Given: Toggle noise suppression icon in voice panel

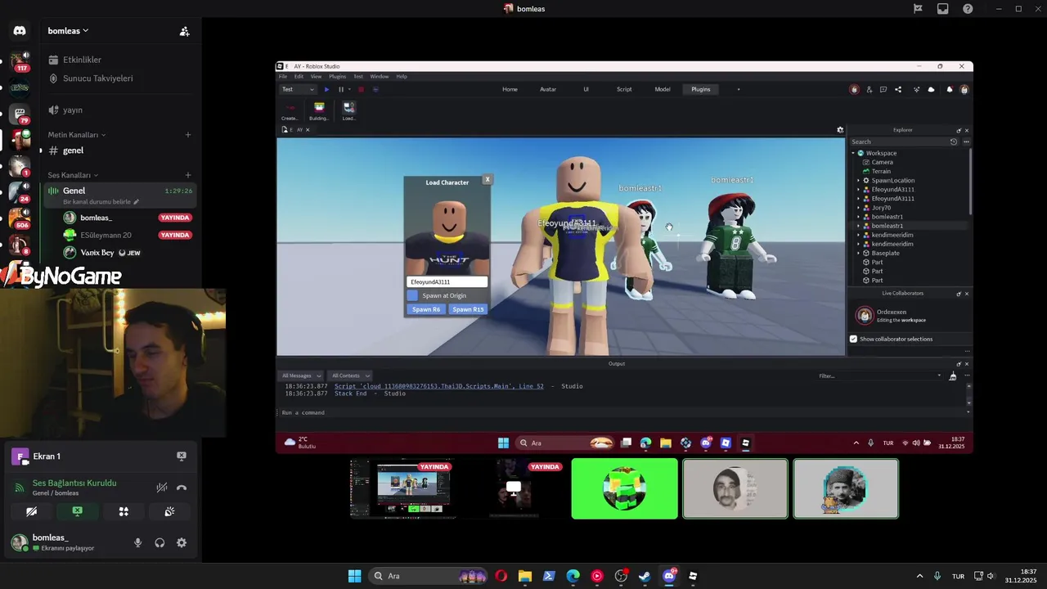Looking at the screenshot, I should (x=162, y=488).
